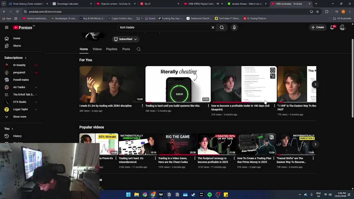This screenshot has width=354, height=199.
Task: Open the Subscribed notification dropdown
Action: [x=126, y=39]
